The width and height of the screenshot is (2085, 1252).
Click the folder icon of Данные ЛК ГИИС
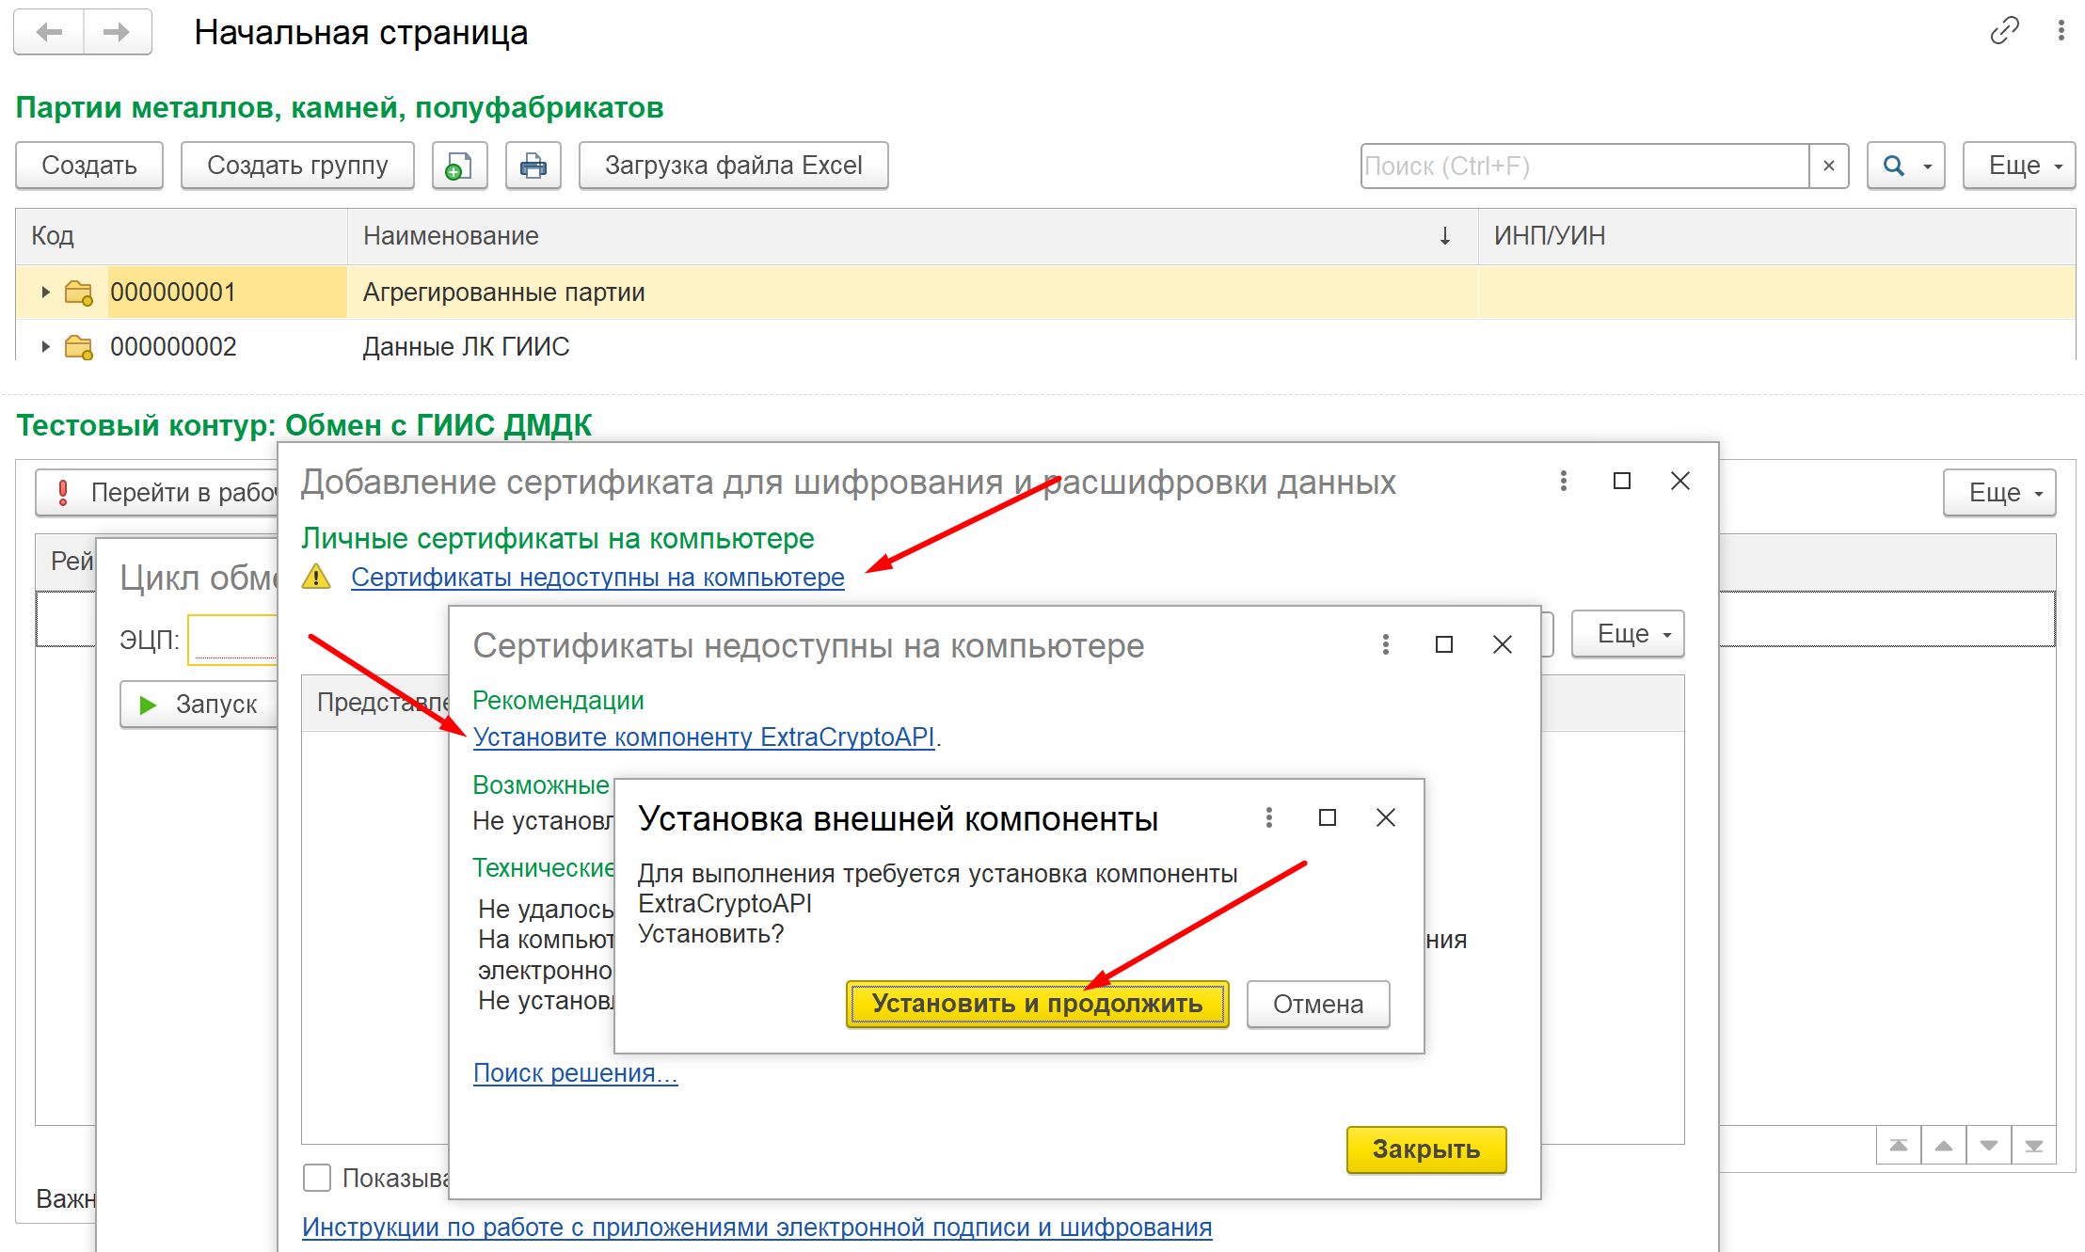pos(79,348)
